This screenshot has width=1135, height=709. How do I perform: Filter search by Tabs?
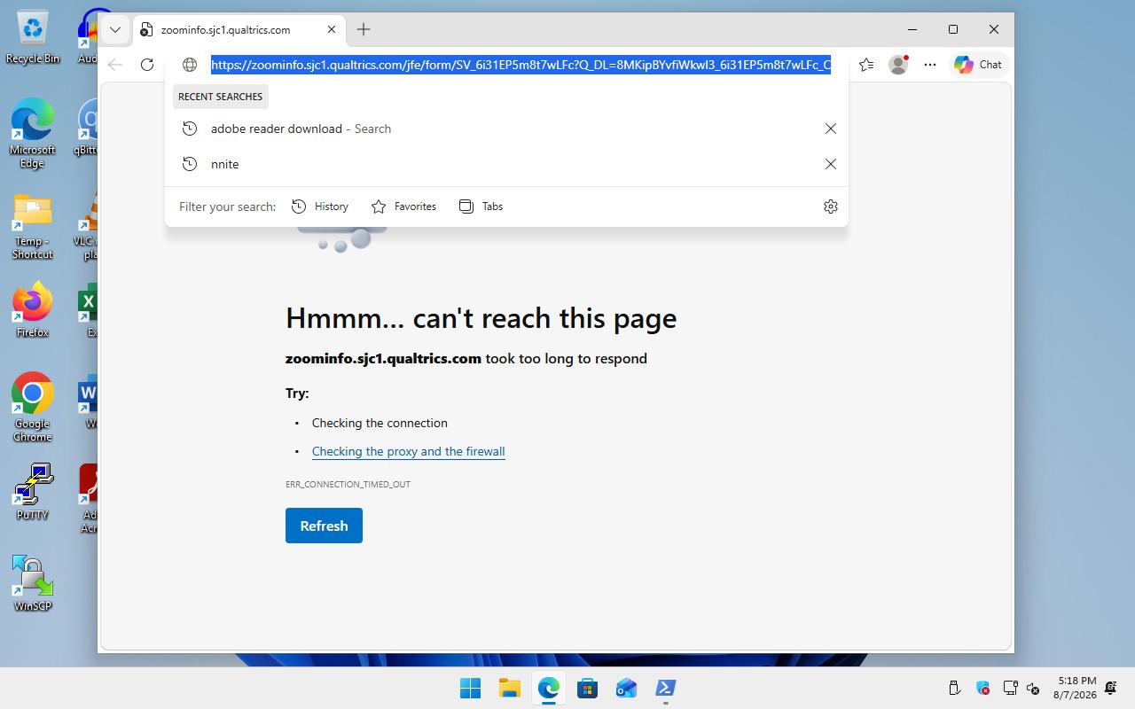pos(481,206)
